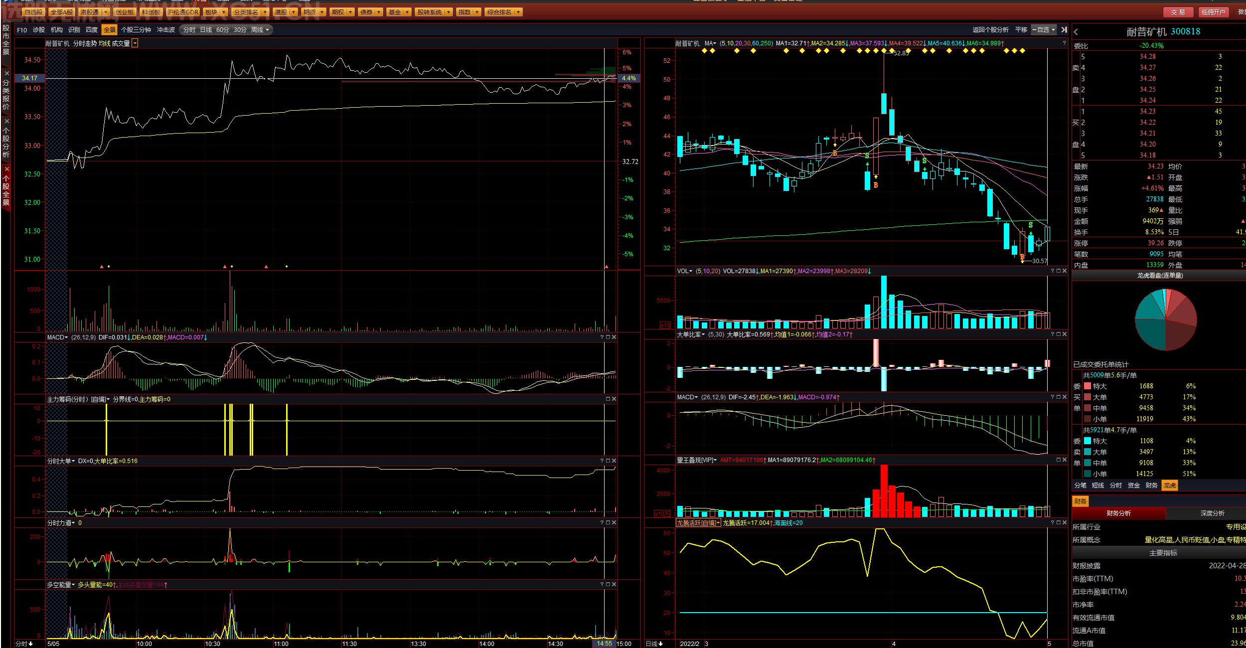
Task: Close the intraday MACD(26,12,9) DIF=0.031 panel
Action: [x=614, y=337]
